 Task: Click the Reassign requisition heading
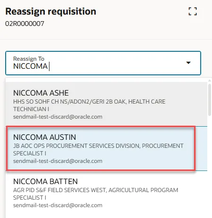(51, 11)
